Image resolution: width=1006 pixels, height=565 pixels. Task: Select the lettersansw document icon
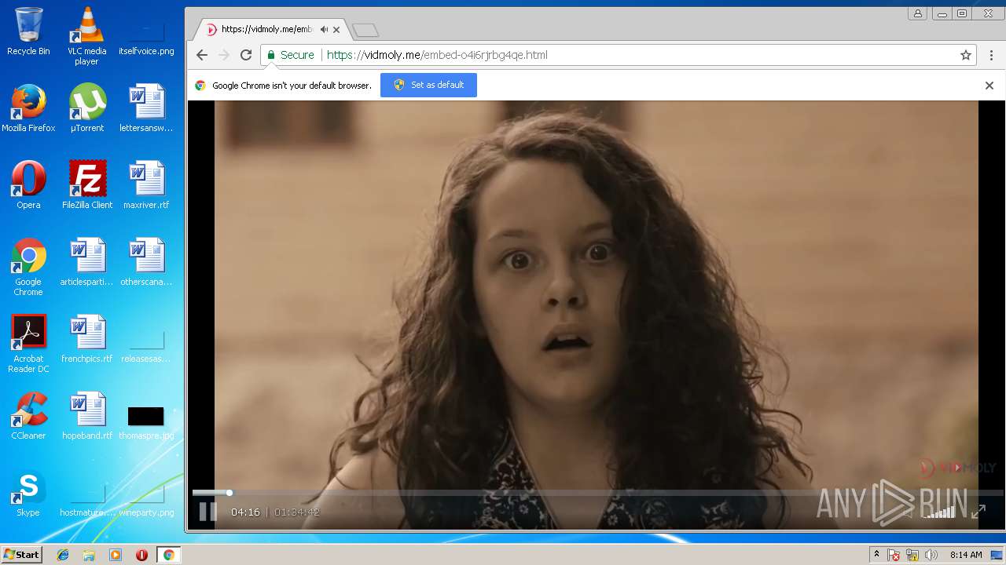pos(146,108)
